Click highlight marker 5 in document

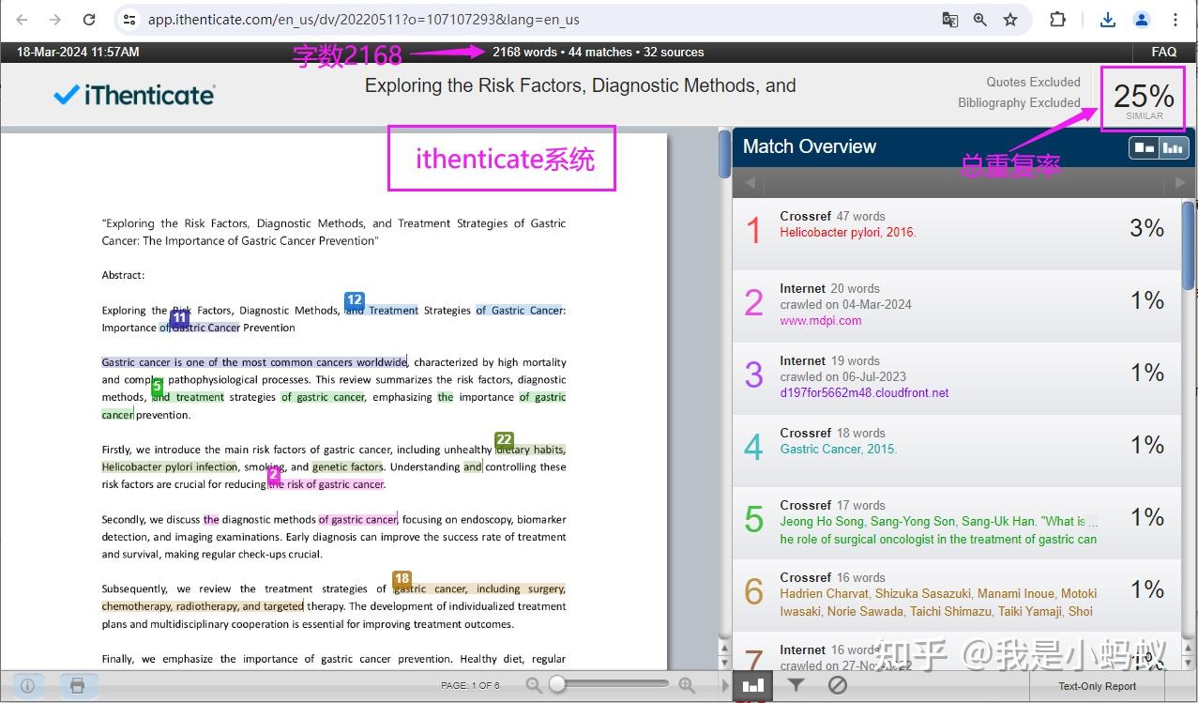pos(157,387)
